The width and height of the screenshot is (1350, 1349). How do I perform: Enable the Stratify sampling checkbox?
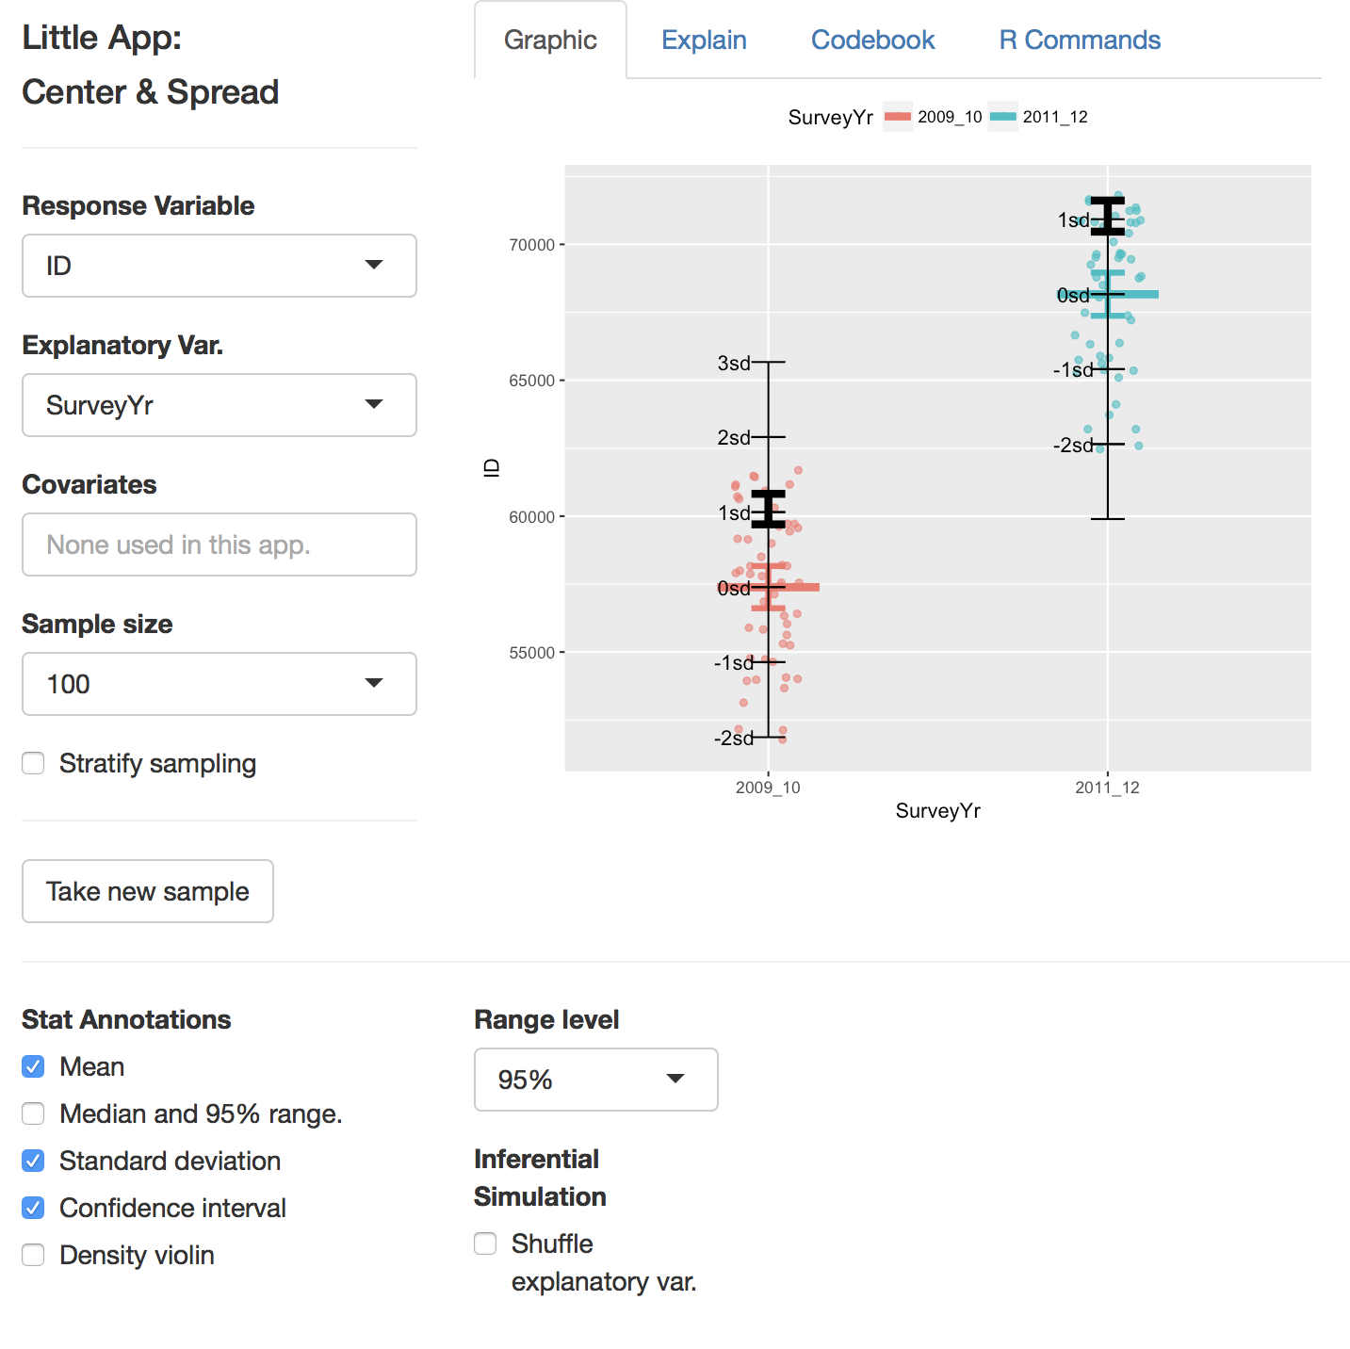pos(34,763)
